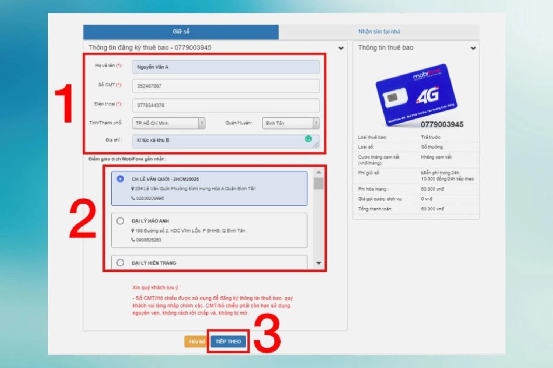Click the orange Hủy bỏ button
This screenshot has height=368, width=553.
[196, 342]
